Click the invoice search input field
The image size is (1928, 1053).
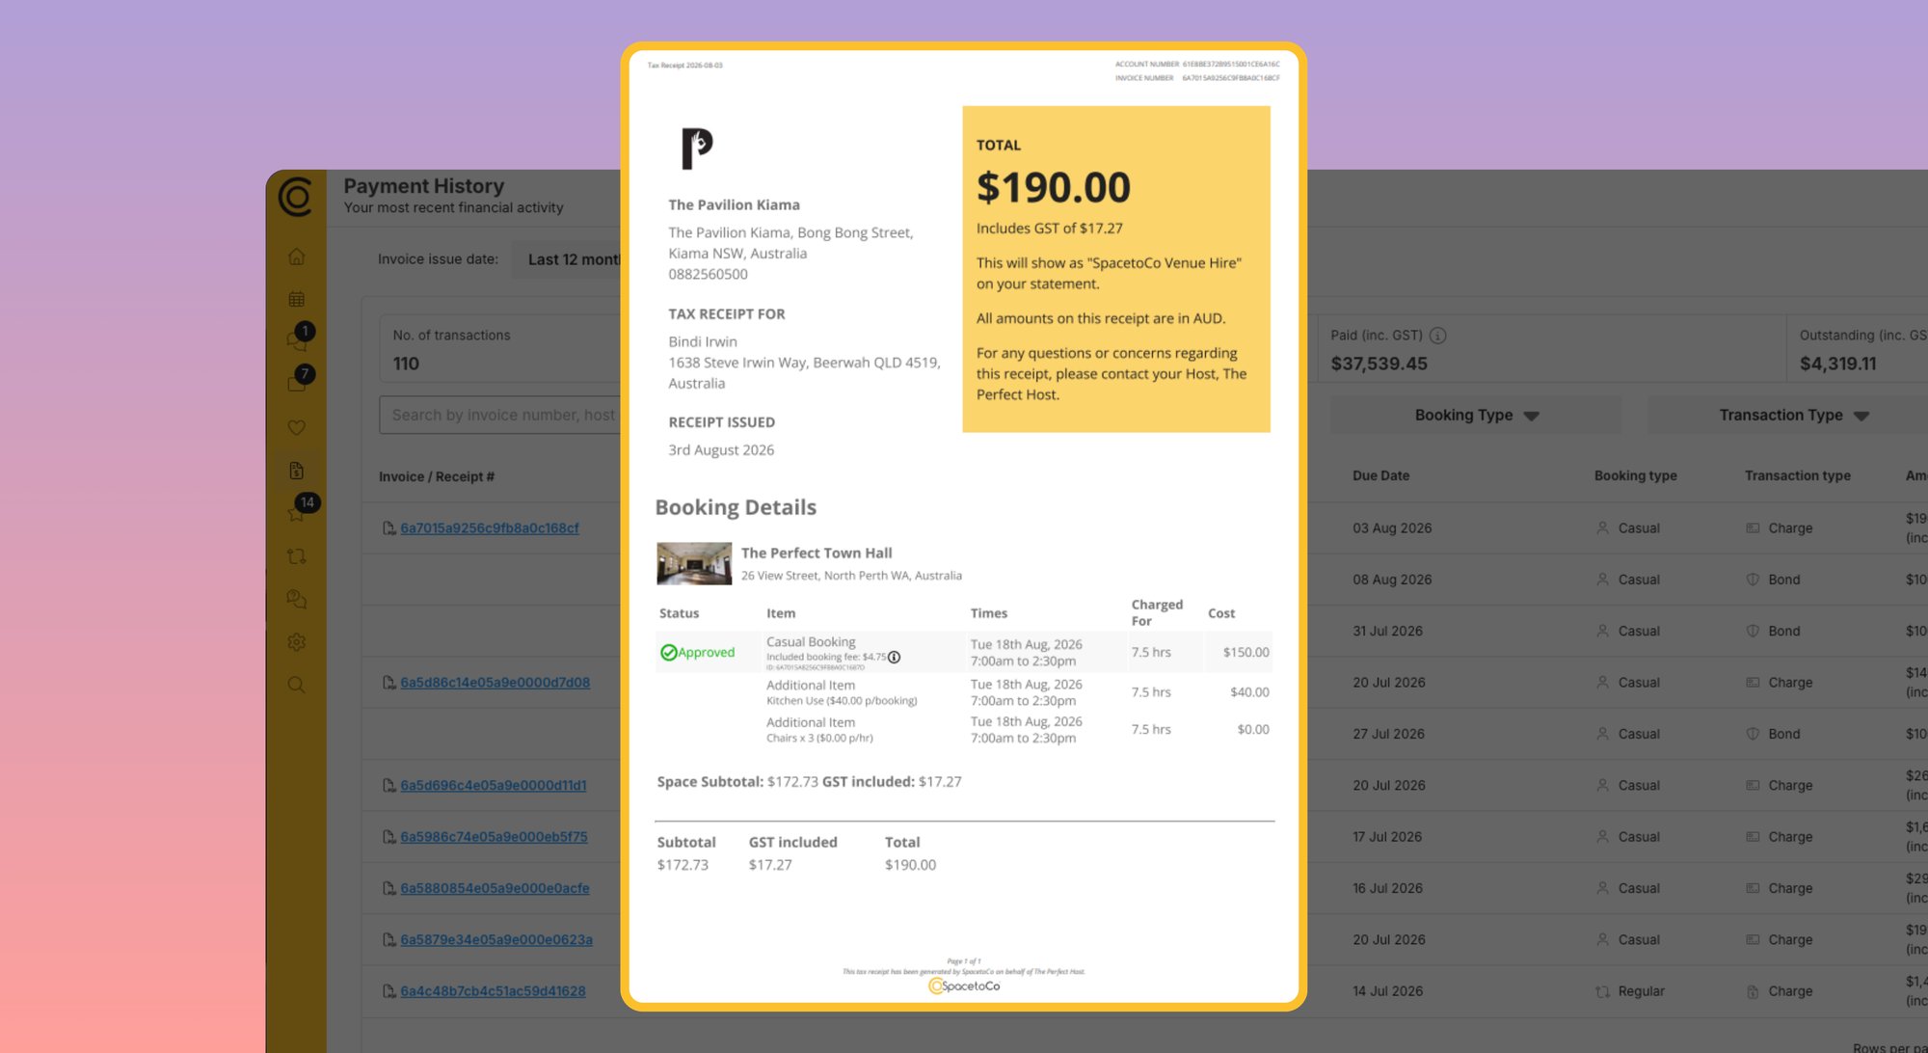click(500, 416)
